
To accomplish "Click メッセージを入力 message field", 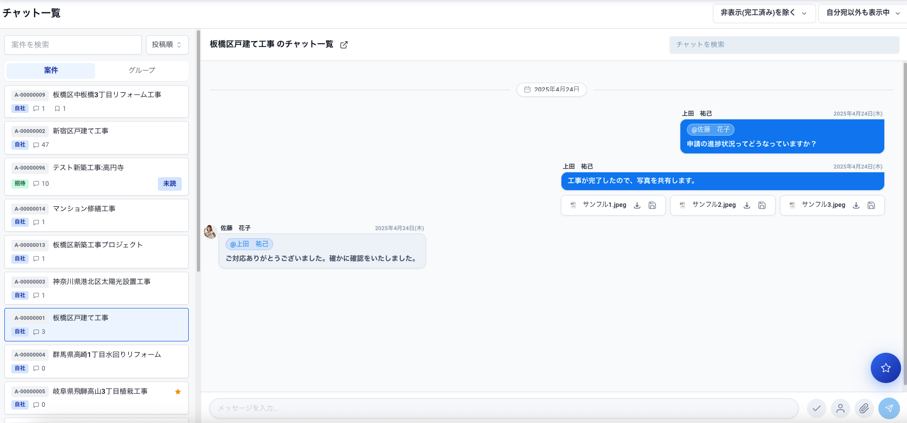I will [504, 408].
